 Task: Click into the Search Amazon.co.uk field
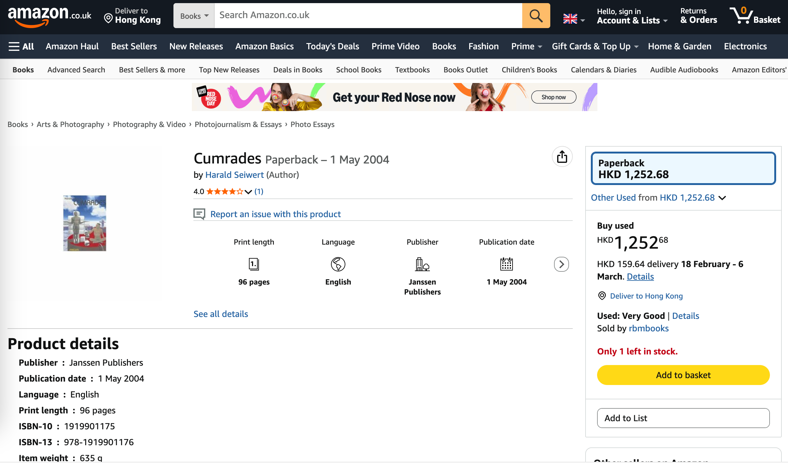368,15
